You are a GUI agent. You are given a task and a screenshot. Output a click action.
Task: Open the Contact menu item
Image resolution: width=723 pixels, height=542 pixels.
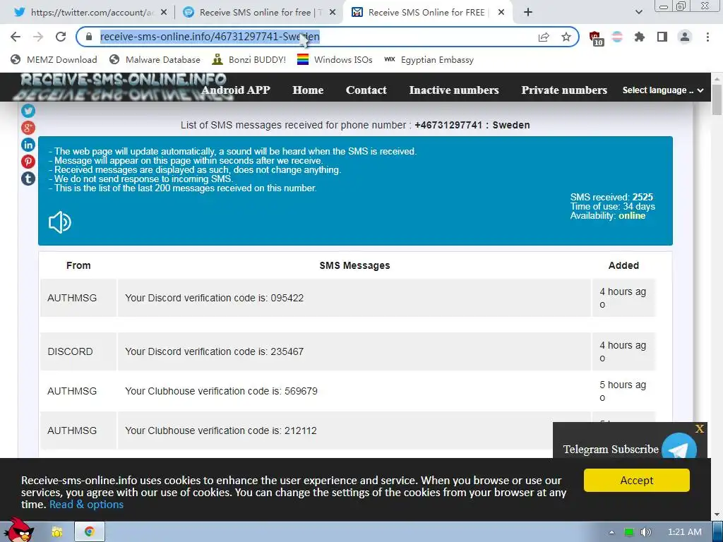(x=366, y=90)
